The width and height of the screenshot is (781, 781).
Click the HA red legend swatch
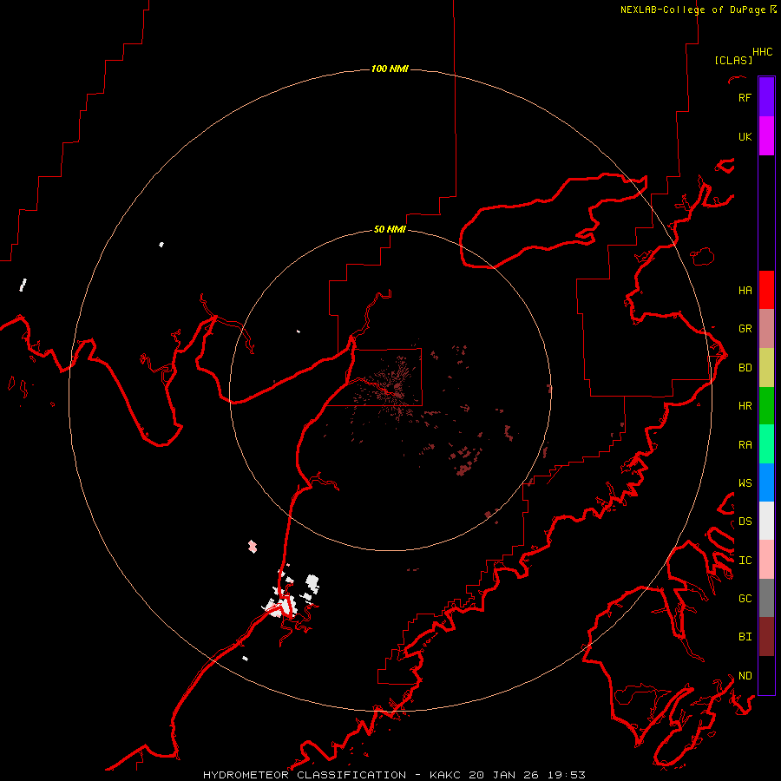[766, 290]
